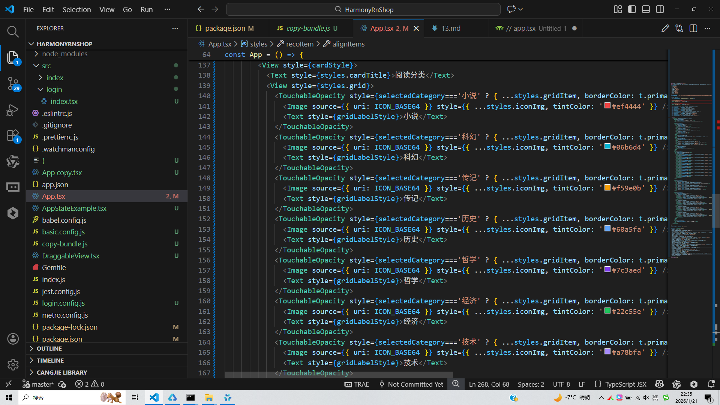Click TypeScript JSX language mode button
Screen dimensions: 720x405
[x=625, y=384]
